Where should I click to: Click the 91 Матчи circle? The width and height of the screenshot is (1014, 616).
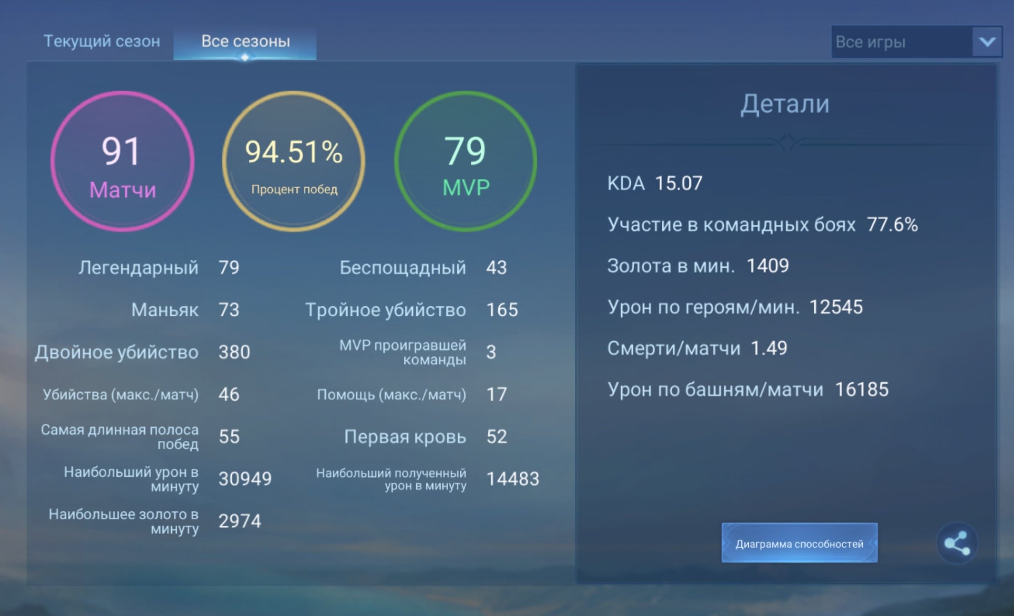click(x=122, y=161)
